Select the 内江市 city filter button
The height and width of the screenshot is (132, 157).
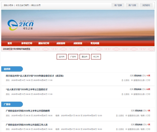point(96,57)
